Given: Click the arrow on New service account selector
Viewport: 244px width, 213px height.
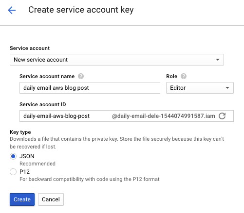Looking at the screenshot, I should (218, 60).
